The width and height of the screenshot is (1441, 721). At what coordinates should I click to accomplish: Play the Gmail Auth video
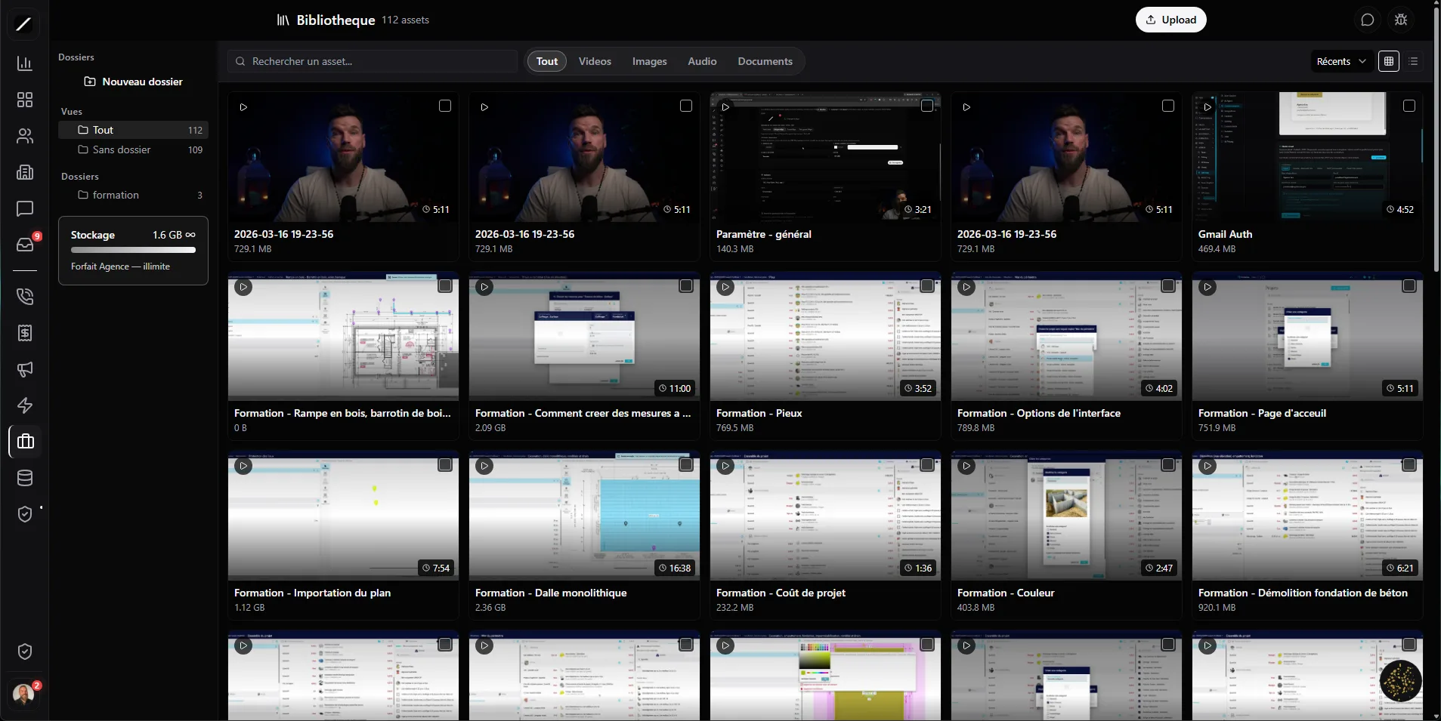(x=1208, y=107)
